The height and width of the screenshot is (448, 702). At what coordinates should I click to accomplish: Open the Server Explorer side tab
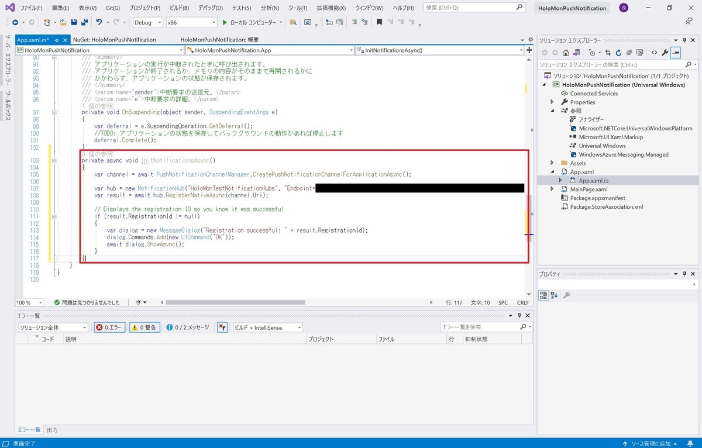click(x=8, y=60)
